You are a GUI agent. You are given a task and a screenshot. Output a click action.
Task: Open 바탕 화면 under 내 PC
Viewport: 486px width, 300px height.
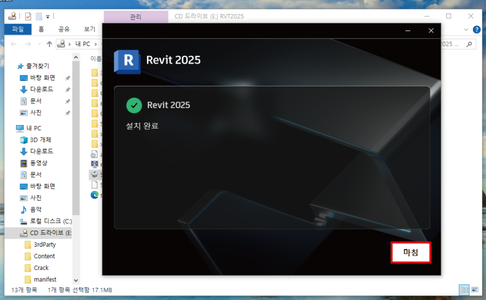(x=42, y=186)
